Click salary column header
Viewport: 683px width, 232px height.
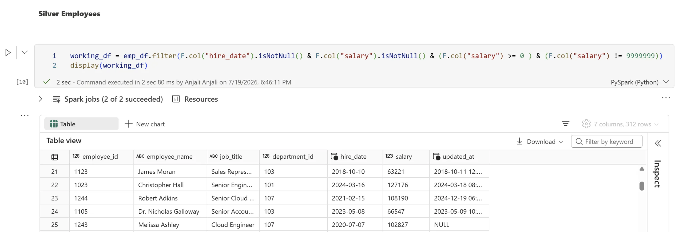point(406,157)
